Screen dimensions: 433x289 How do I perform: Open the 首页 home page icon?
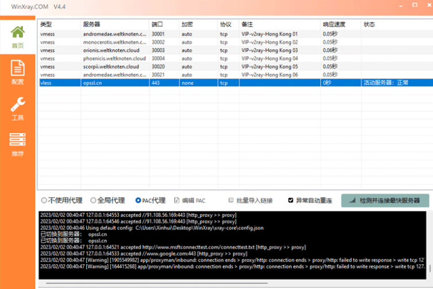(18, 32)
